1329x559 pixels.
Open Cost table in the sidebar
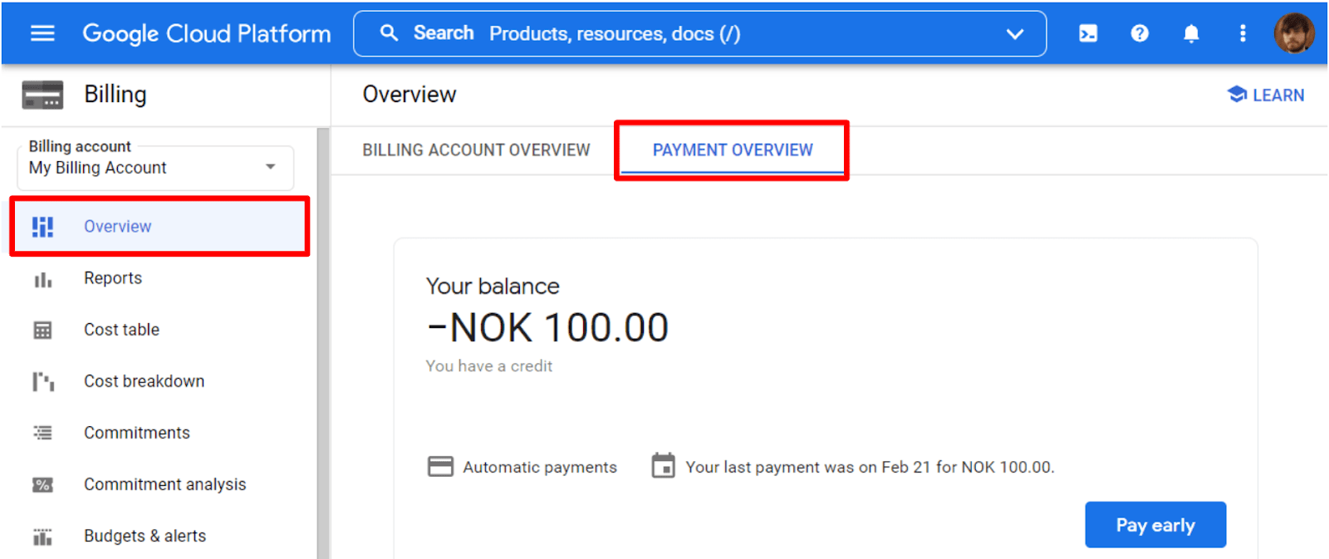click(x=121, y=330)
